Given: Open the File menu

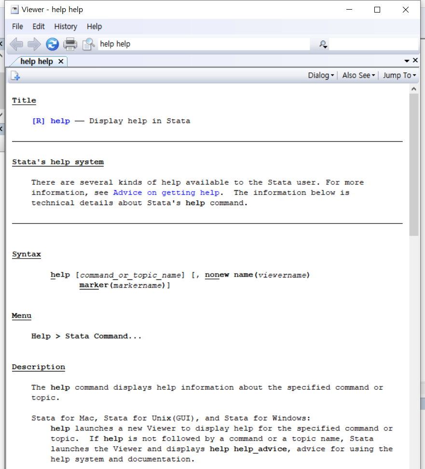Looking at the screenshot, I should [17, 27].
